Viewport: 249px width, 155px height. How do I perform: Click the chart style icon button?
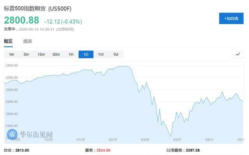point(238,54)
